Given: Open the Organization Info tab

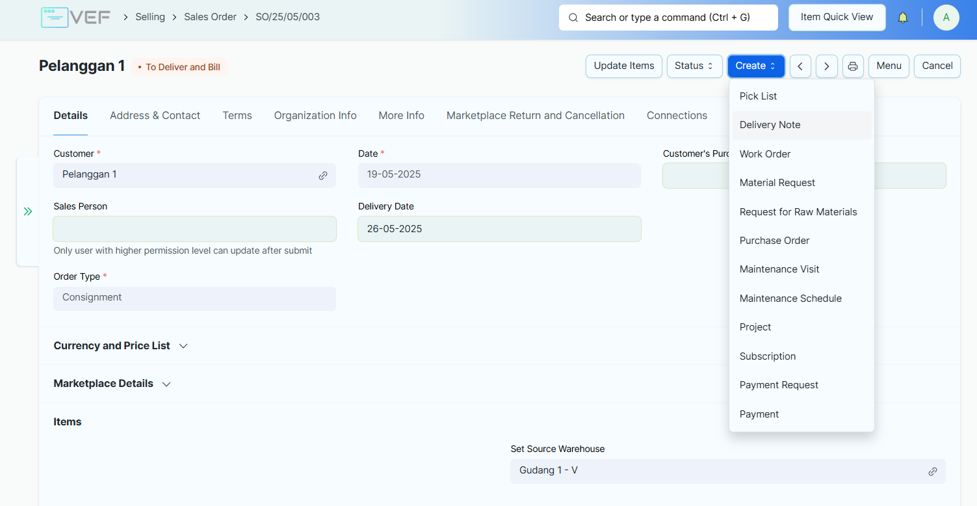Looking at the screenshot, I should [x=315, y=116].
